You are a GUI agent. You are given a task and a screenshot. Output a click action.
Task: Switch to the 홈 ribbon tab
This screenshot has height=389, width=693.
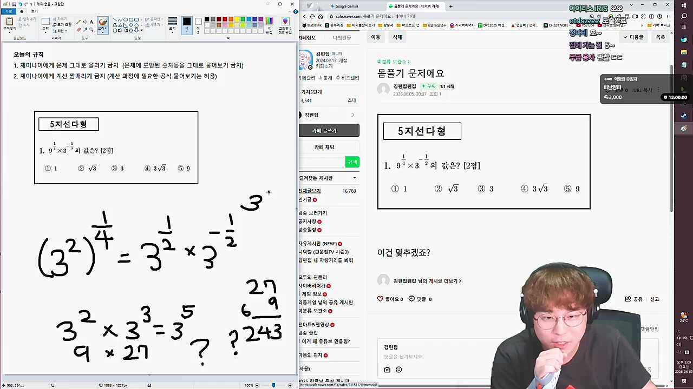coord(21,11)
